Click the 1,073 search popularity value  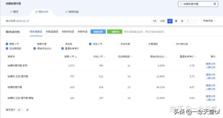coord(71,66)
